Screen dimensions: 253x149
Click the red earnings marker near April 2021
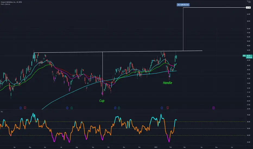(x=25, y=108)
